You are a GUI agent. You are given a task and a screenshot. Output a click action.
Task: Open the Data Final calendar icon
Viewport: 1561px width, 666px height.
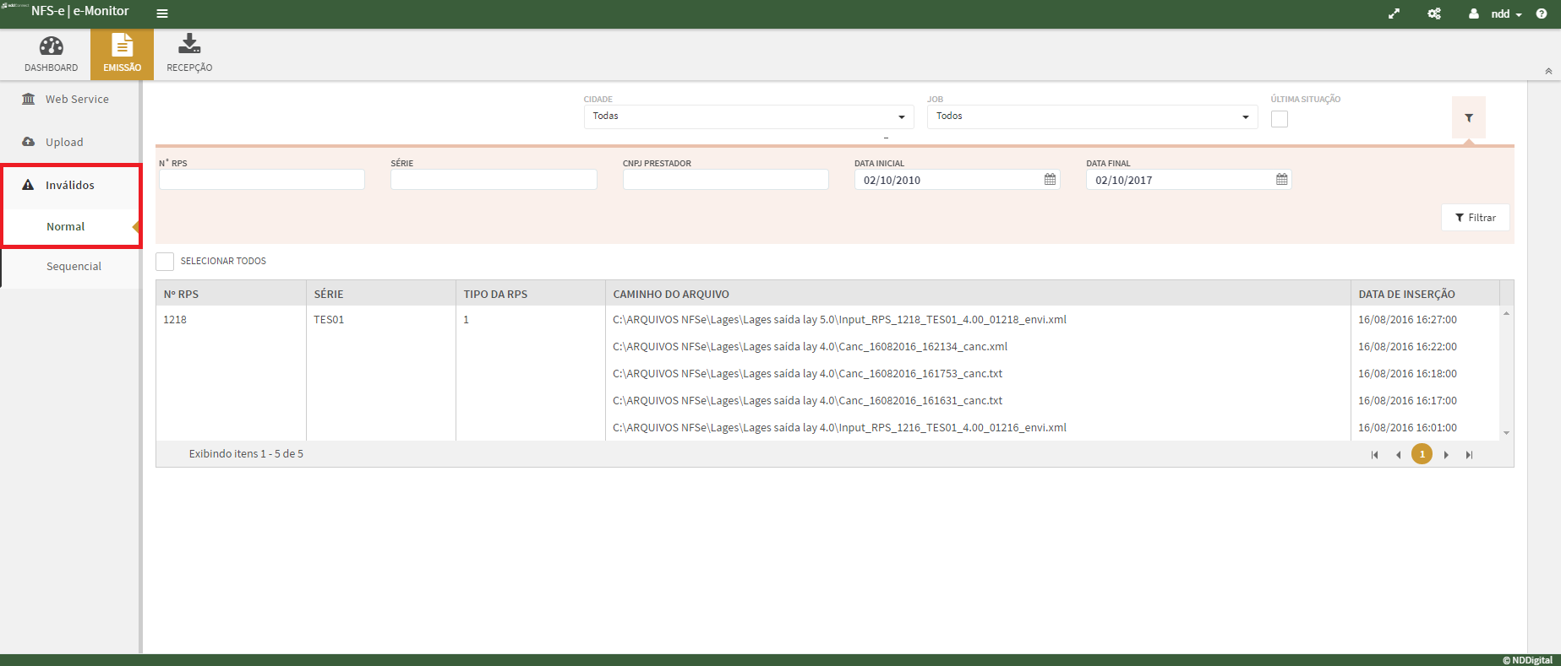(x=1281, y=180)
